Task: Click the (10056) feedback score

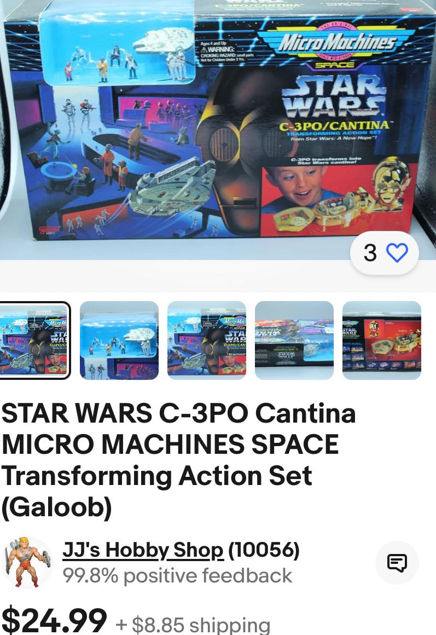Action: [264, 550]
